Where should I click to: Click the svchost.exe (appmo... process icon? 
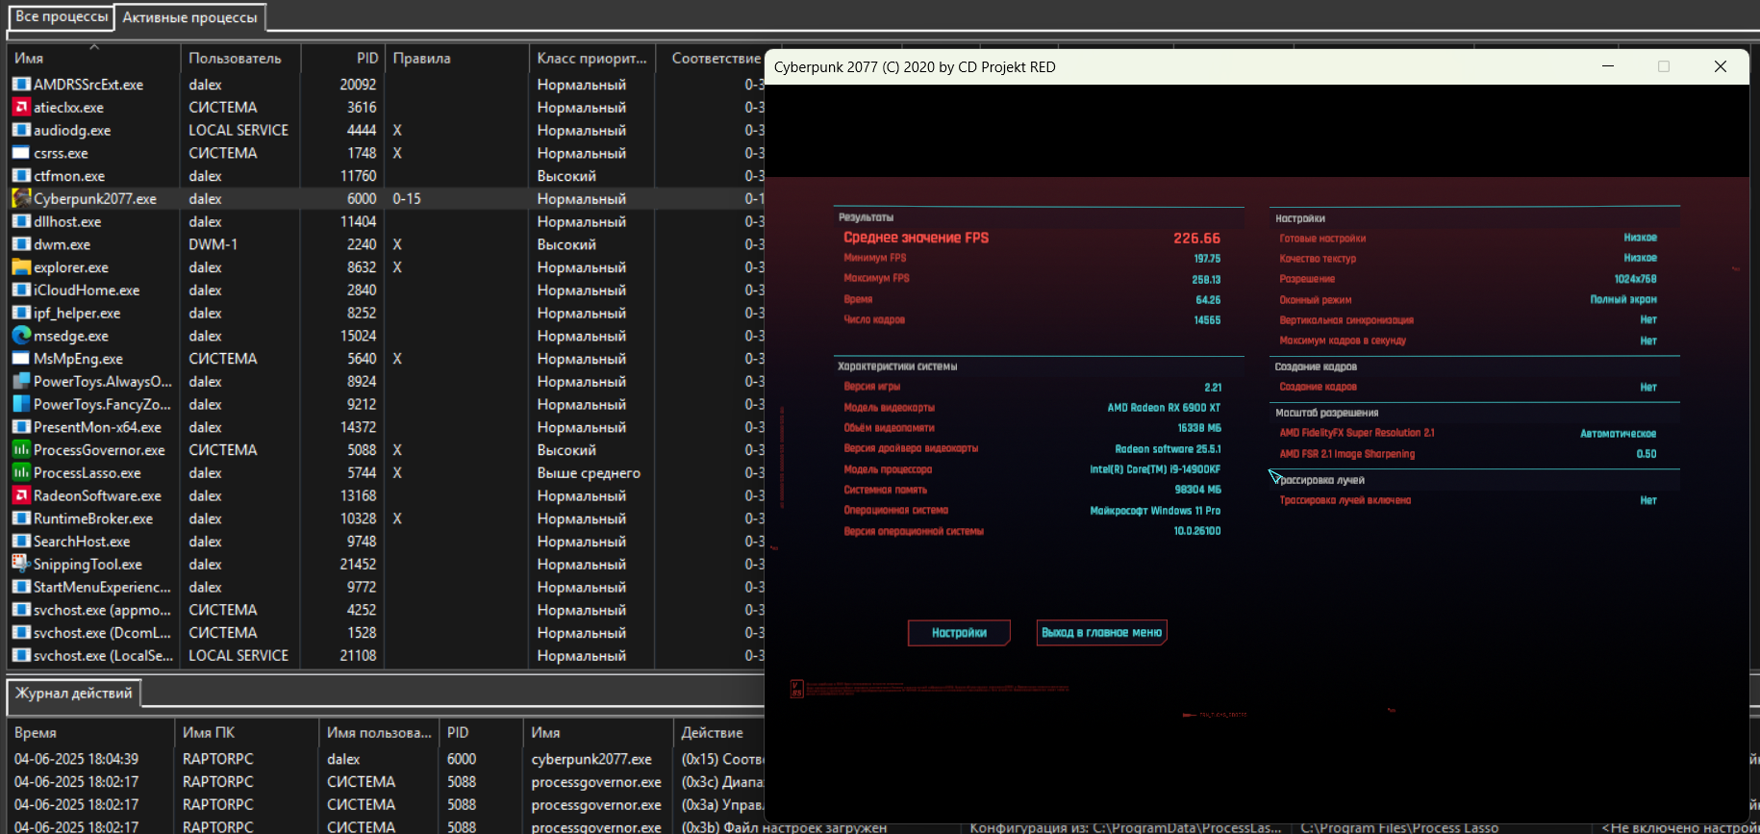(21, 610)
